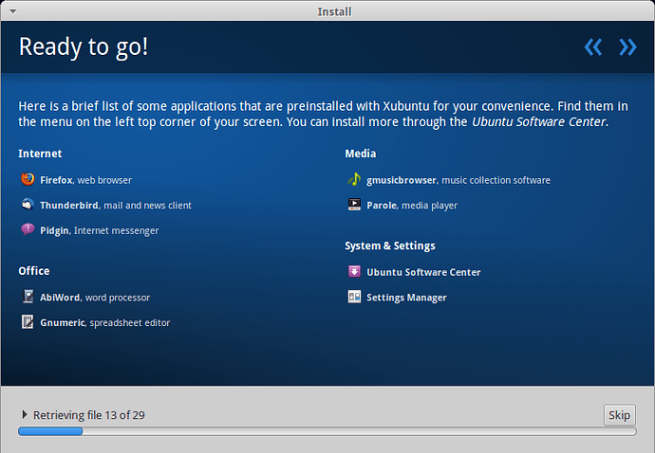Click the 'System & Settings' heading
Image resolution: width=655 pixels, height=453 pixels.
click(x=390, y=246)
